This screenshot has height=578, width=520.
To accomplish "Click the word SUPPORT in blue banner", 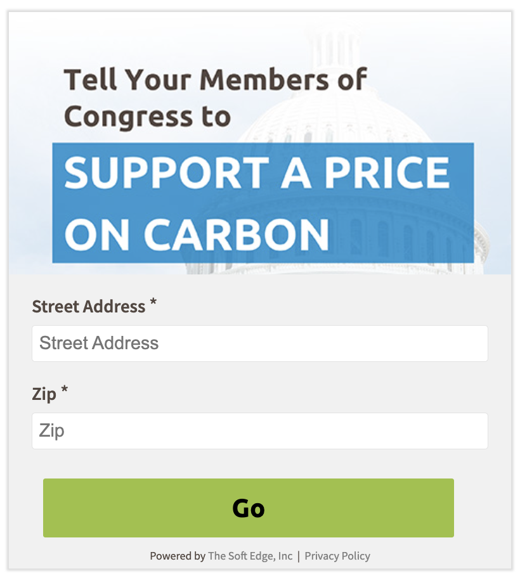I will pyautogui.click(x=167, y=172).
